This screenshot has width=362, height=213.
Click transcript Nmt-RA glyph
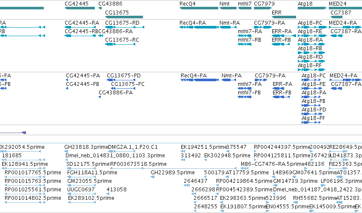228,27
